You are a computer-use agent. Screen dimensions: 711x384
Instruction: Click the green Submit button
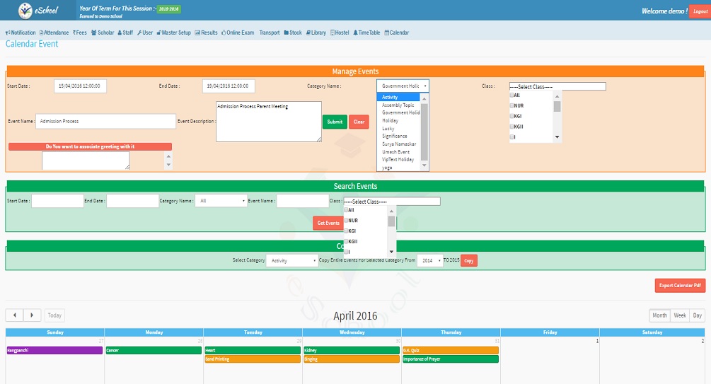click(335, 122)
